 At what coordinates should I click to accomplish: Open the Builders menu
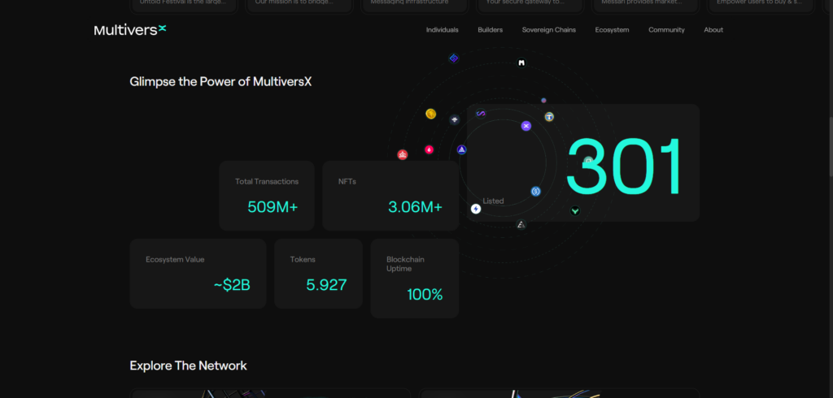point(491,30)
